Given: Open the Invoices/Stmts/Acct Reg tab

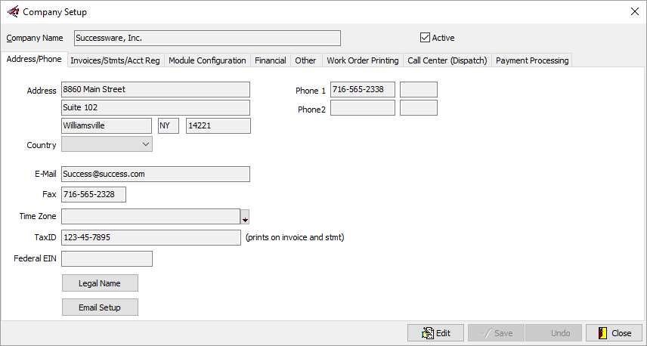Looking at the screenshot, I should [x=115, y=60].
